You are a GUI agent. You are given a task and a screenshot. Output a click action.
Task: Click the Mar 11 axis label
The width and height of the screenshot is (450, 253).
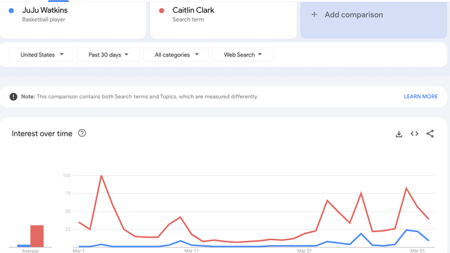tap(191, 251)
